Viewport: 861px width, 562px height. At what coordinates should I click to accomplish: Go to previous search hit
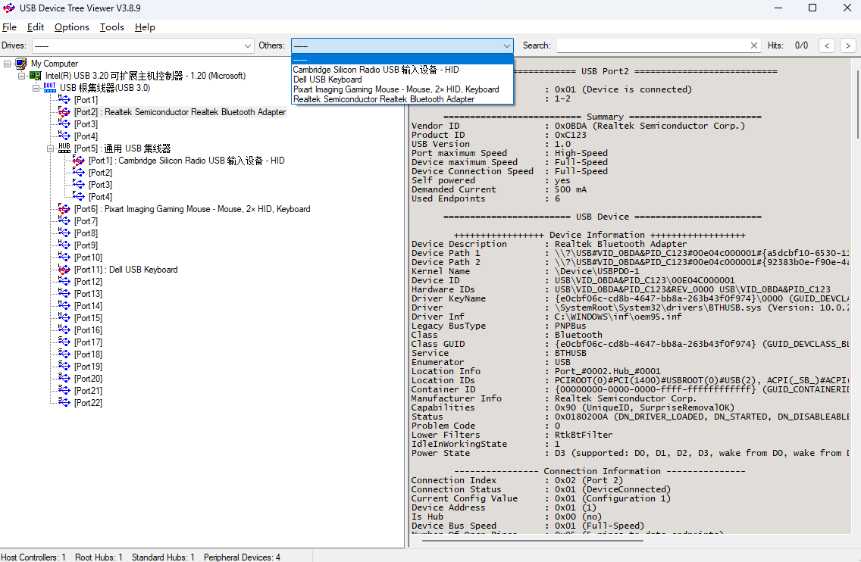(827, 45)
